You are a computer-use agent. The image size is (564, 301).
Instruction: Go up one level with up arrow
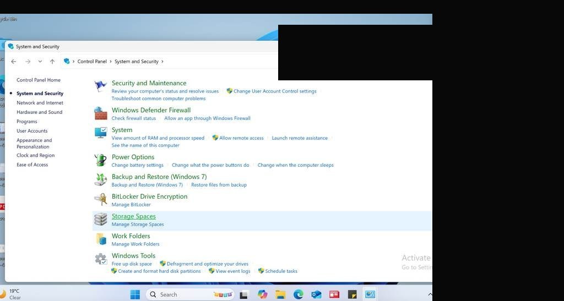point(52,62)
